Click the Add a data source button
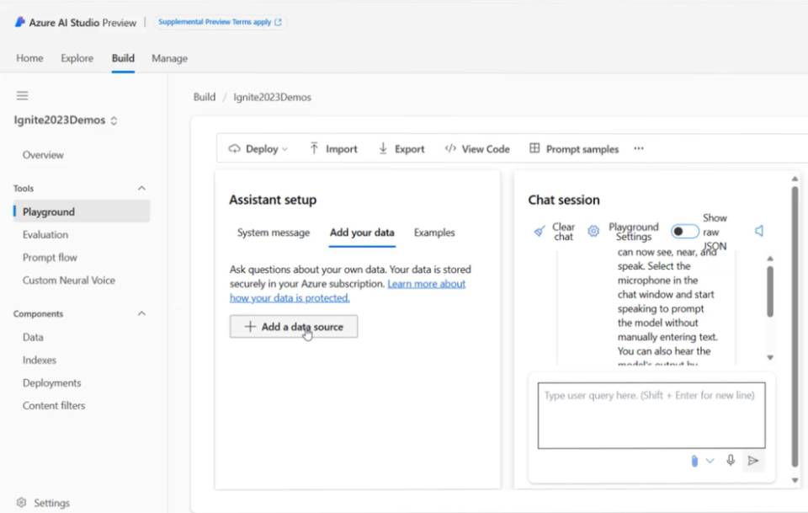Screen dimensions: 808x513 click(x=293, y=327)
